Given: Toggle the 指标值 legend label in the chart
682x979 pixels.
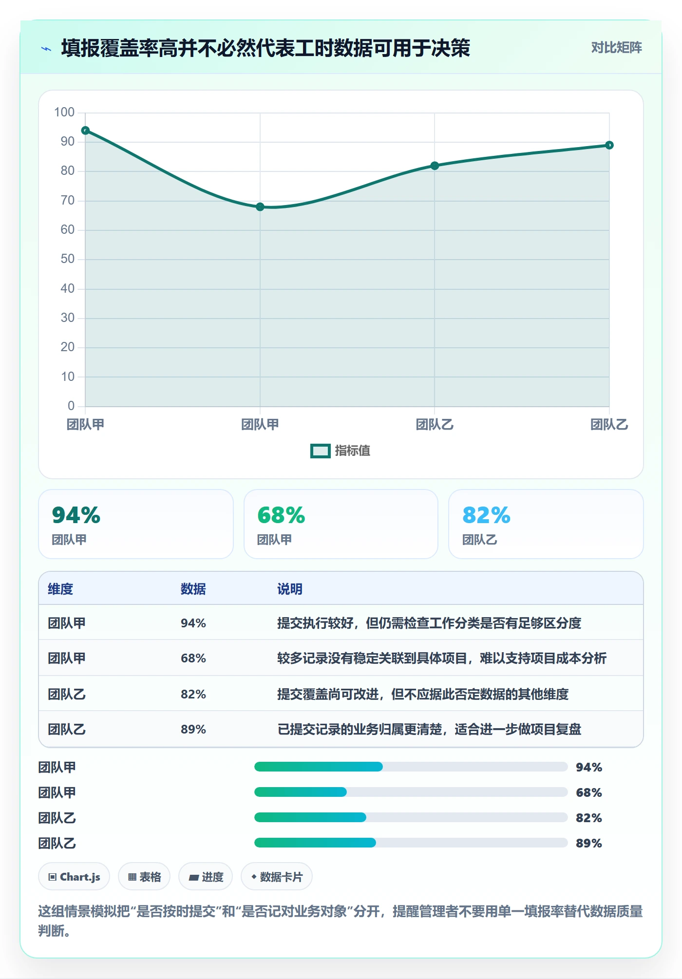Looking at the screenshot, I should pos(353,451).
